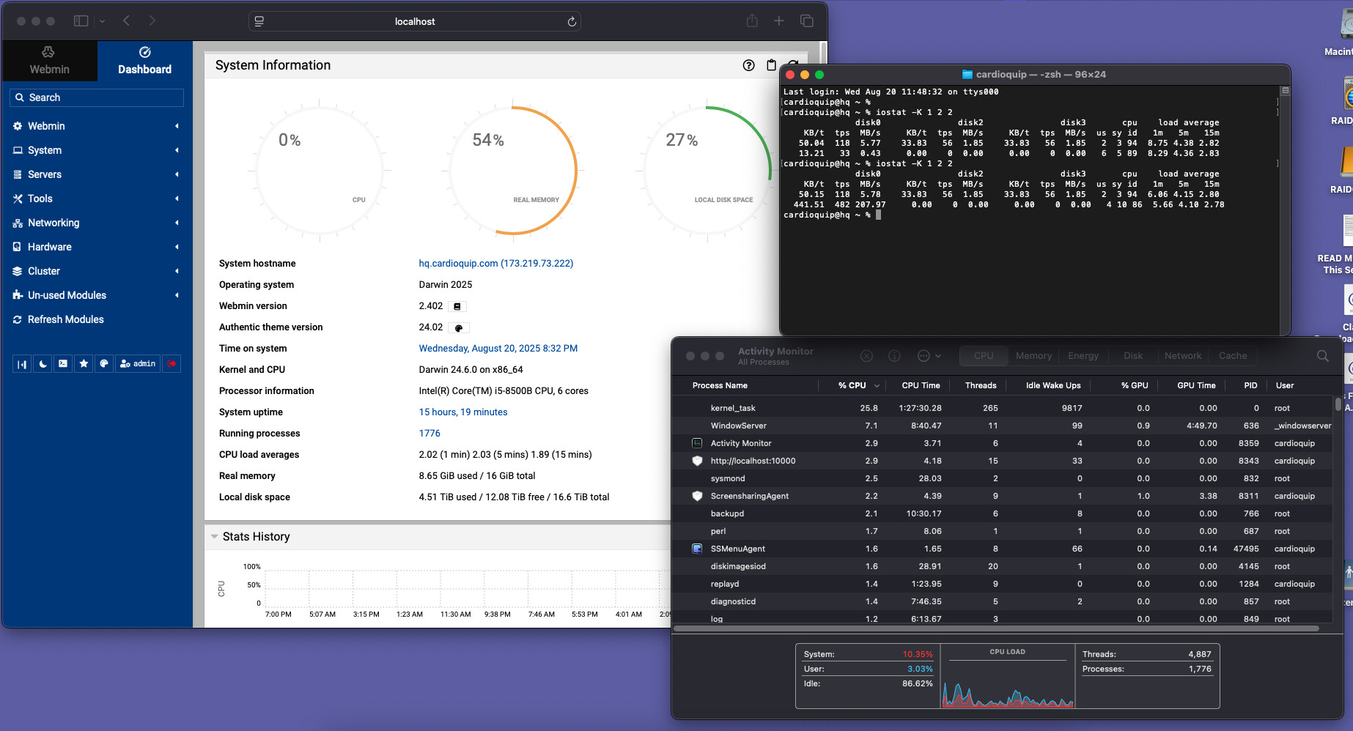Image resolution: width=1353 pixels, height=731 pixels.
Task: Collapse sidebar using the navigation toggle icon
Action: point(22,364)
